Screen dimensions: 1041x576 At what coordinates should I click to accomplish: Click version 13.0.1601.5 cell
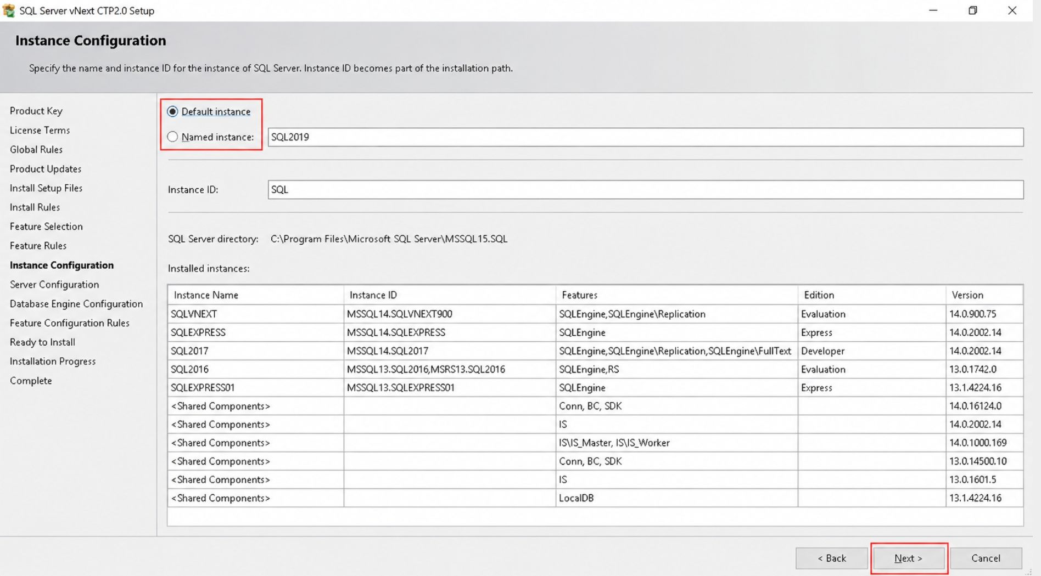click(984, 479)
